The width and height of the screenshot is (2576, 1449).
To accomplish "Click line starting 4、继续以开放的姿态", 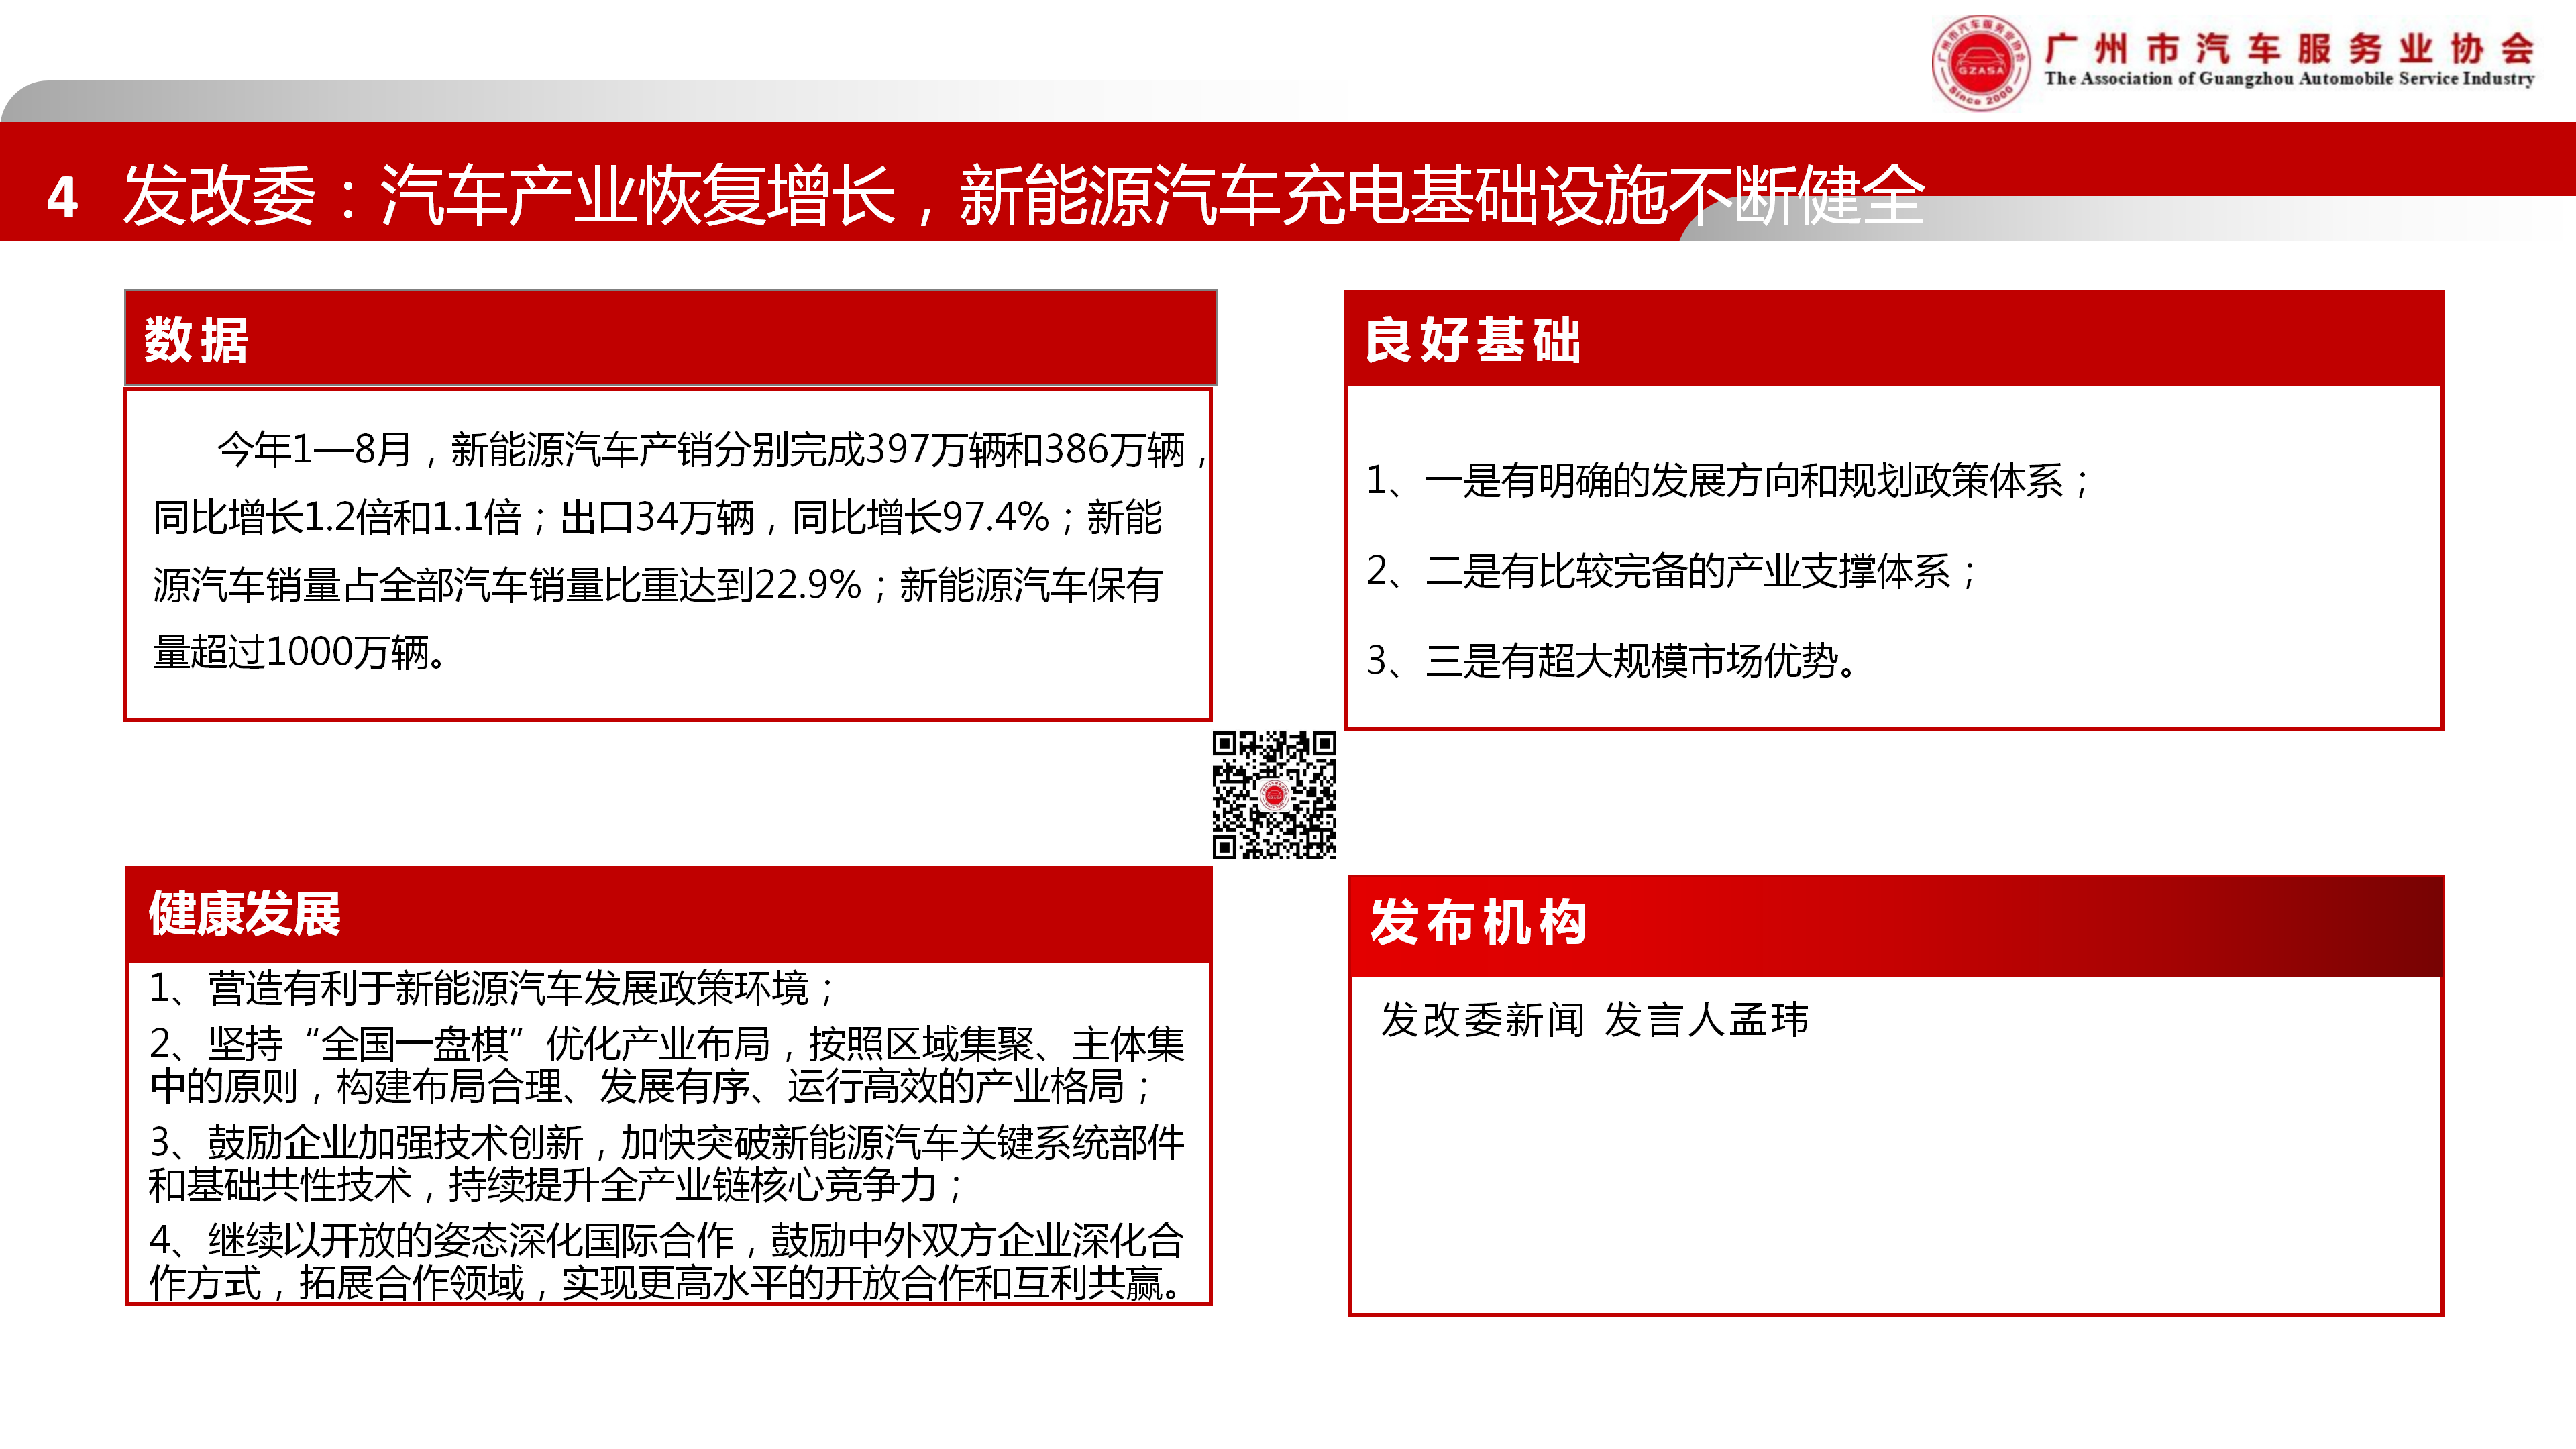I will pyautogui.click(x=667, y=1241).
